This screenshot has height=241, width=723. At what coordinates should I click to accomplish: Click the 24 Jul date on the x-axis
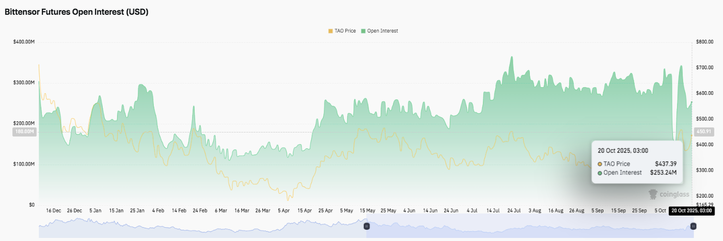coord(513,210)
